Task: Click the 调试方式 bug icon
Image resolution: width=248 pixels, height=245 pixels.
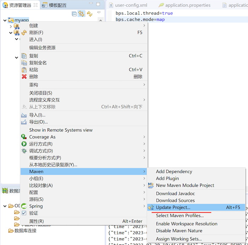Action: point(24,151)
